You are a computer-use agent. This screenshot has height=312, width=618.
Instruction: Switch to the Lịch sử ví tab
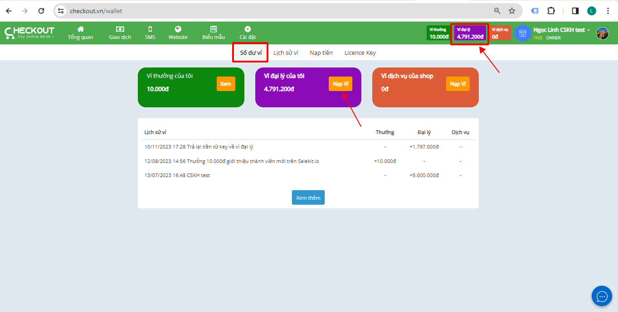pyautogui.click(x=286, y=53)
